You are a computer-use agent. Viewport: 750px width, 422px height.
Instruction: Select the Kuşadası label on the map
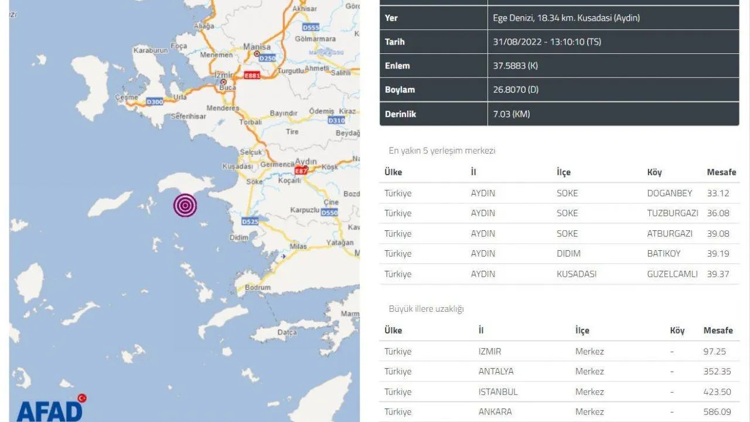click(x=237, y=166)
